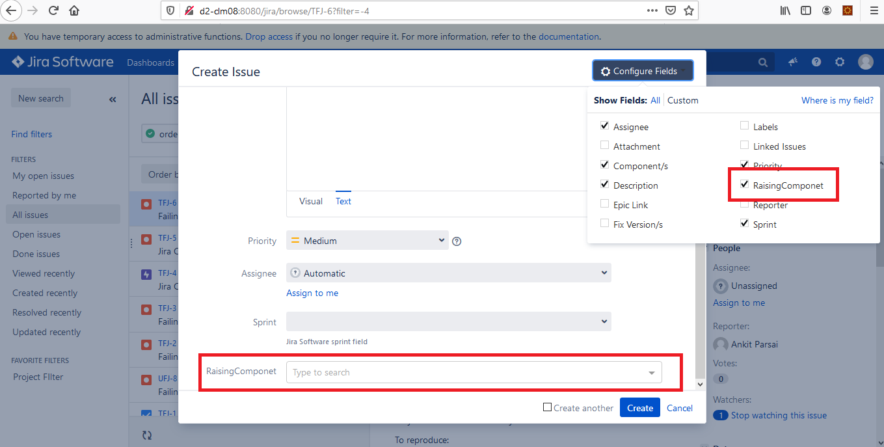Bookmark this page with the star icon
This screenshot has width=884, height=447.
point(689,10)
